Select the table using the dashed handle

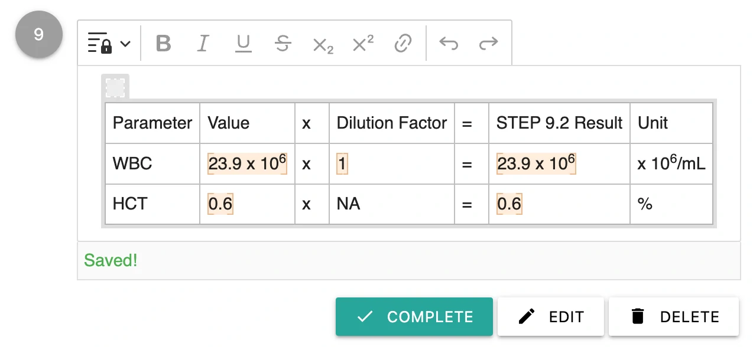coord(115,87)
